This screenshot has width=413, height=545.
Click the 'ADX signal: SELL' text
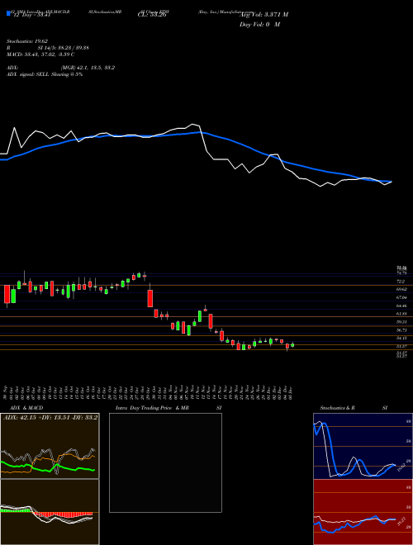coord(28,74)
